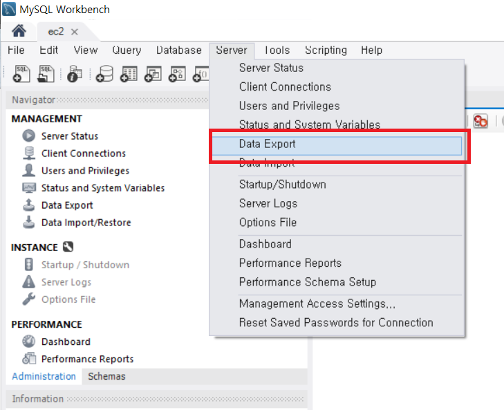The image size is (504, 410).
Task: Click the Dashboard gauge icon
Action: [x=28, y=341]
